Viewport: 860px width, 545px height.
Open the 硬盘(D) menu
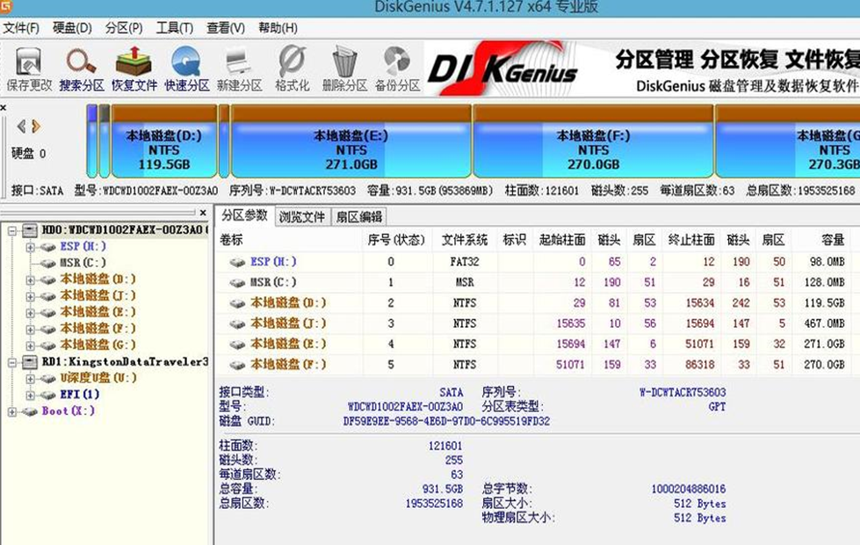(x=72, y=28)
